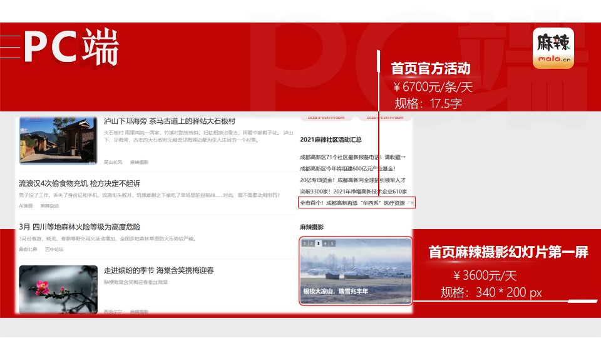Image resolution: width=601 pixels, height=338 pixels.
Task: Open article 走进缤纷的季节 海棠含笑携梅迎春
Action: click(x=158, y=270)
